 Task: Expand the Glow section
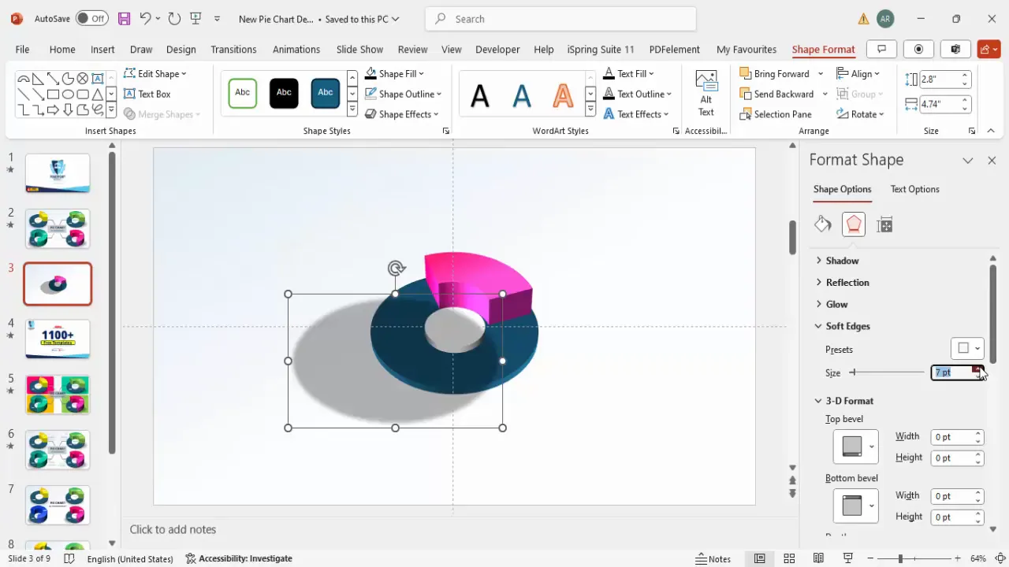836,304
